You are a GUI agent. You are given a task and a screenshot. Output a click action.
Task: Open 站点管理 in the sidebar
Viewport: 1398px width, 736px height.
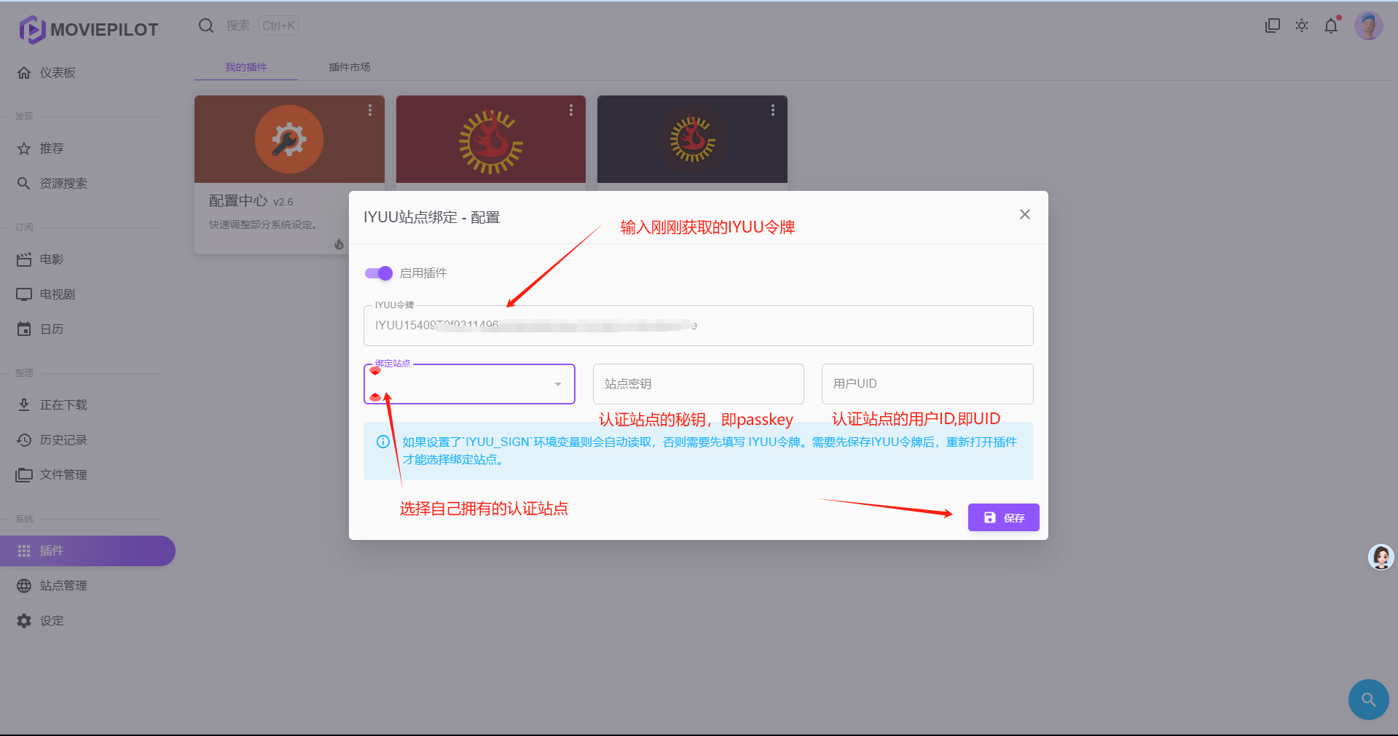[x=63, y=586]
